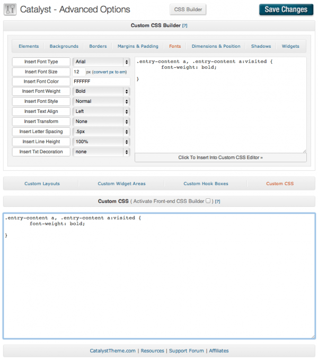Image resolution: width=318 pixels, height=359 pixels.
Task: Click the Catalyst tools logo icon
Action: [10, 10]
